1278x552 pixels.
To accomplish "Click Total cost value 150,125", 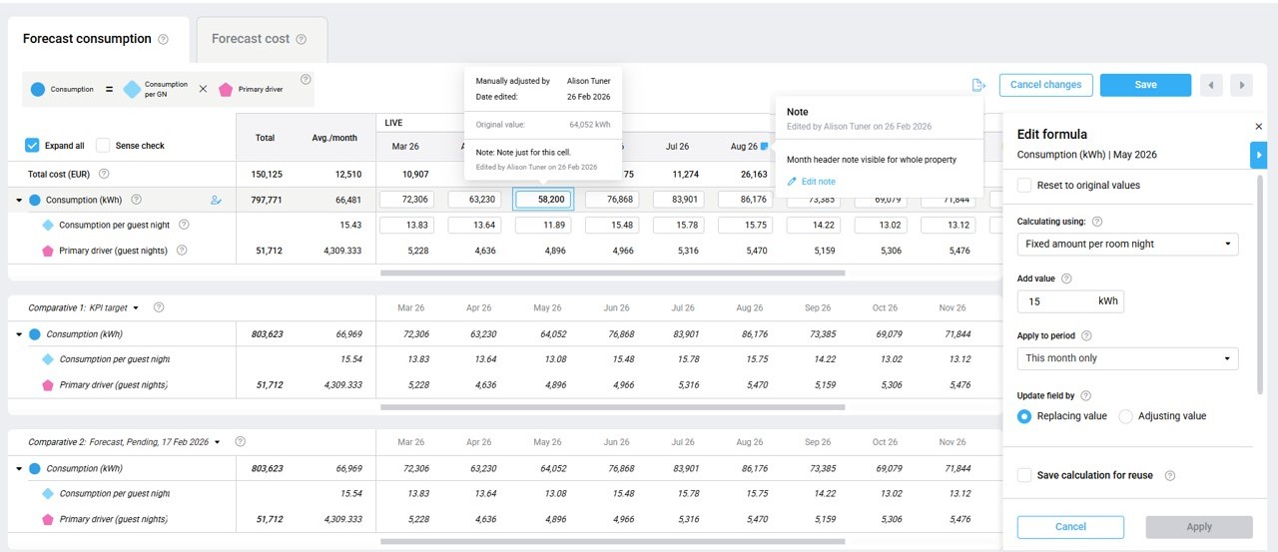I will [268, 174].
